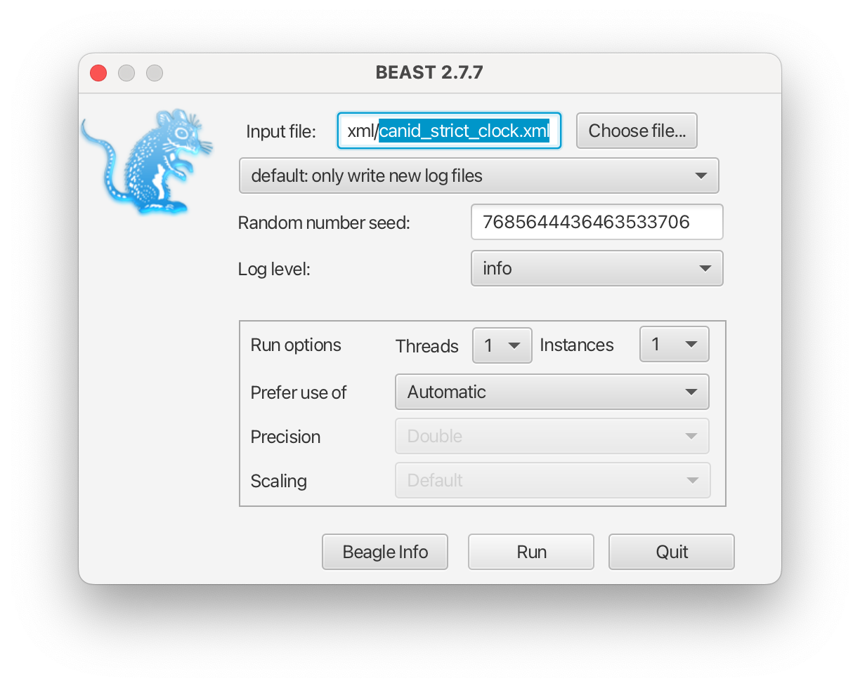Open the Prefer use of Automatic dropdown

click(552, 392)
